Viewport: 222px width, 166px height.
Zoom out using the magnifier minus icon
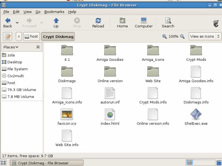point(164,36)
